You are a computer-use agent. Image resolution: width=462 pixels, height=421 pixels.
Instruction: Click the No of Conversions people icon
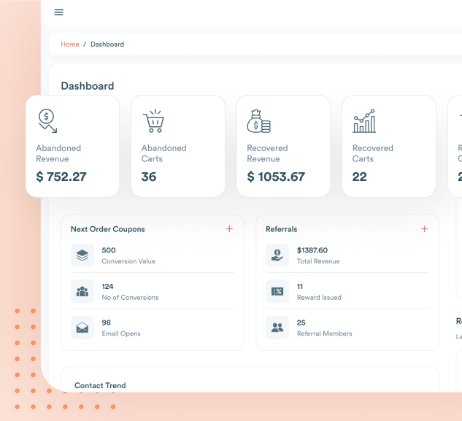(x=82, y=291)
